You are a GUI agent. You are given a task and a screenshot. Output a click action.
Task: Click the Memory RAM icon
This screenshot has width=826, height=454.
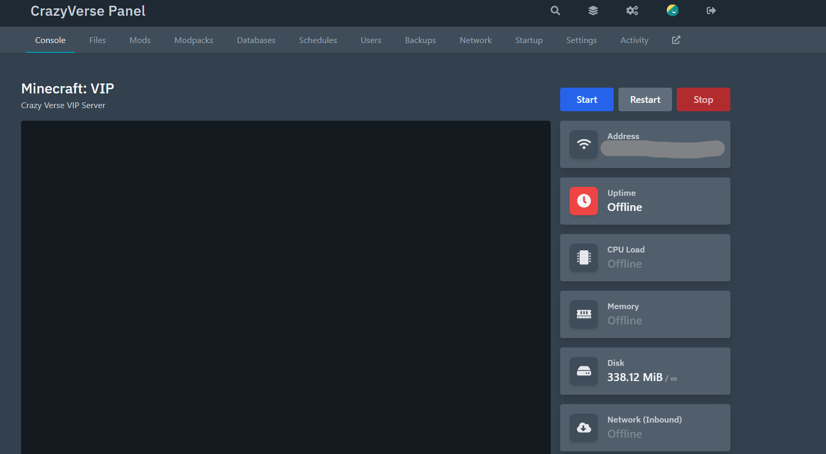pos(584,314)
